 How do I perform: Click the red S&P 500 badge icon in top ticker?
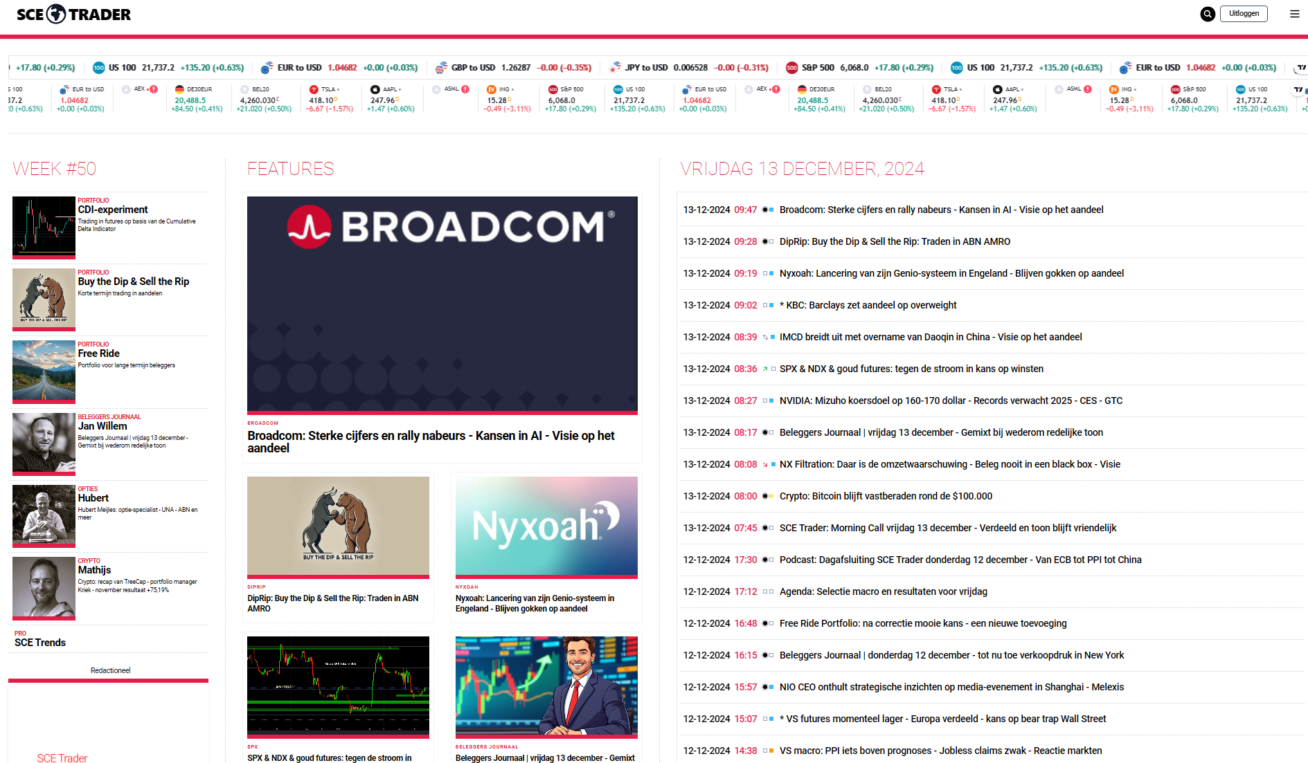(x=791, y=68)
